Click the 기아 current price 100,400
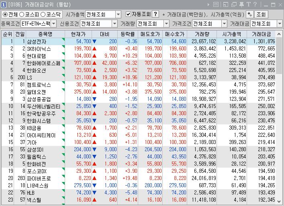284x206 pixels. tap(82, 142)
